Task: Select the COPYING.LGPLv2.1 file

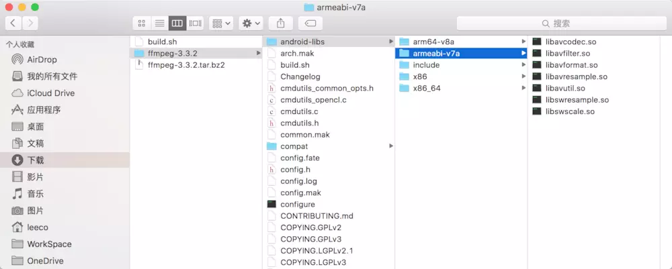Action: [x=329, y=250]
